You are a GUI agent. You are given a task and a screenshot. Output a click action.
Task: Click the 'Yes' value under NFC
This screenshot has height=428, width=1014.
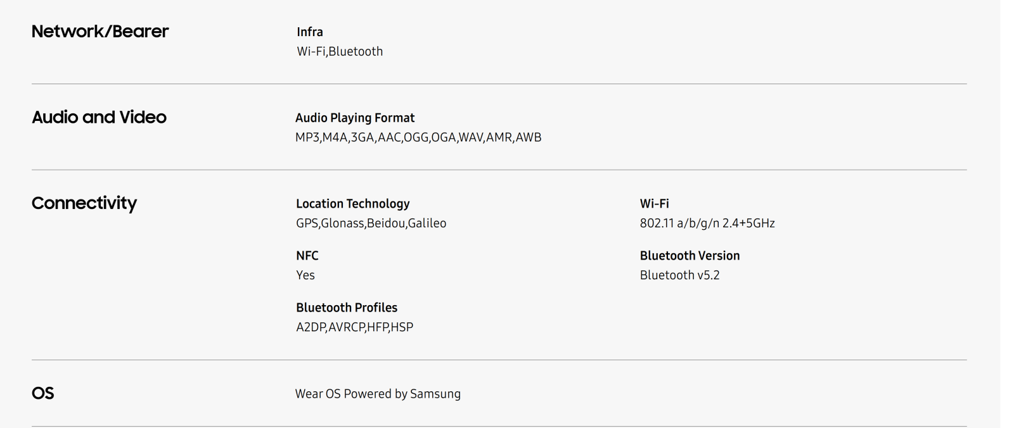305,275
